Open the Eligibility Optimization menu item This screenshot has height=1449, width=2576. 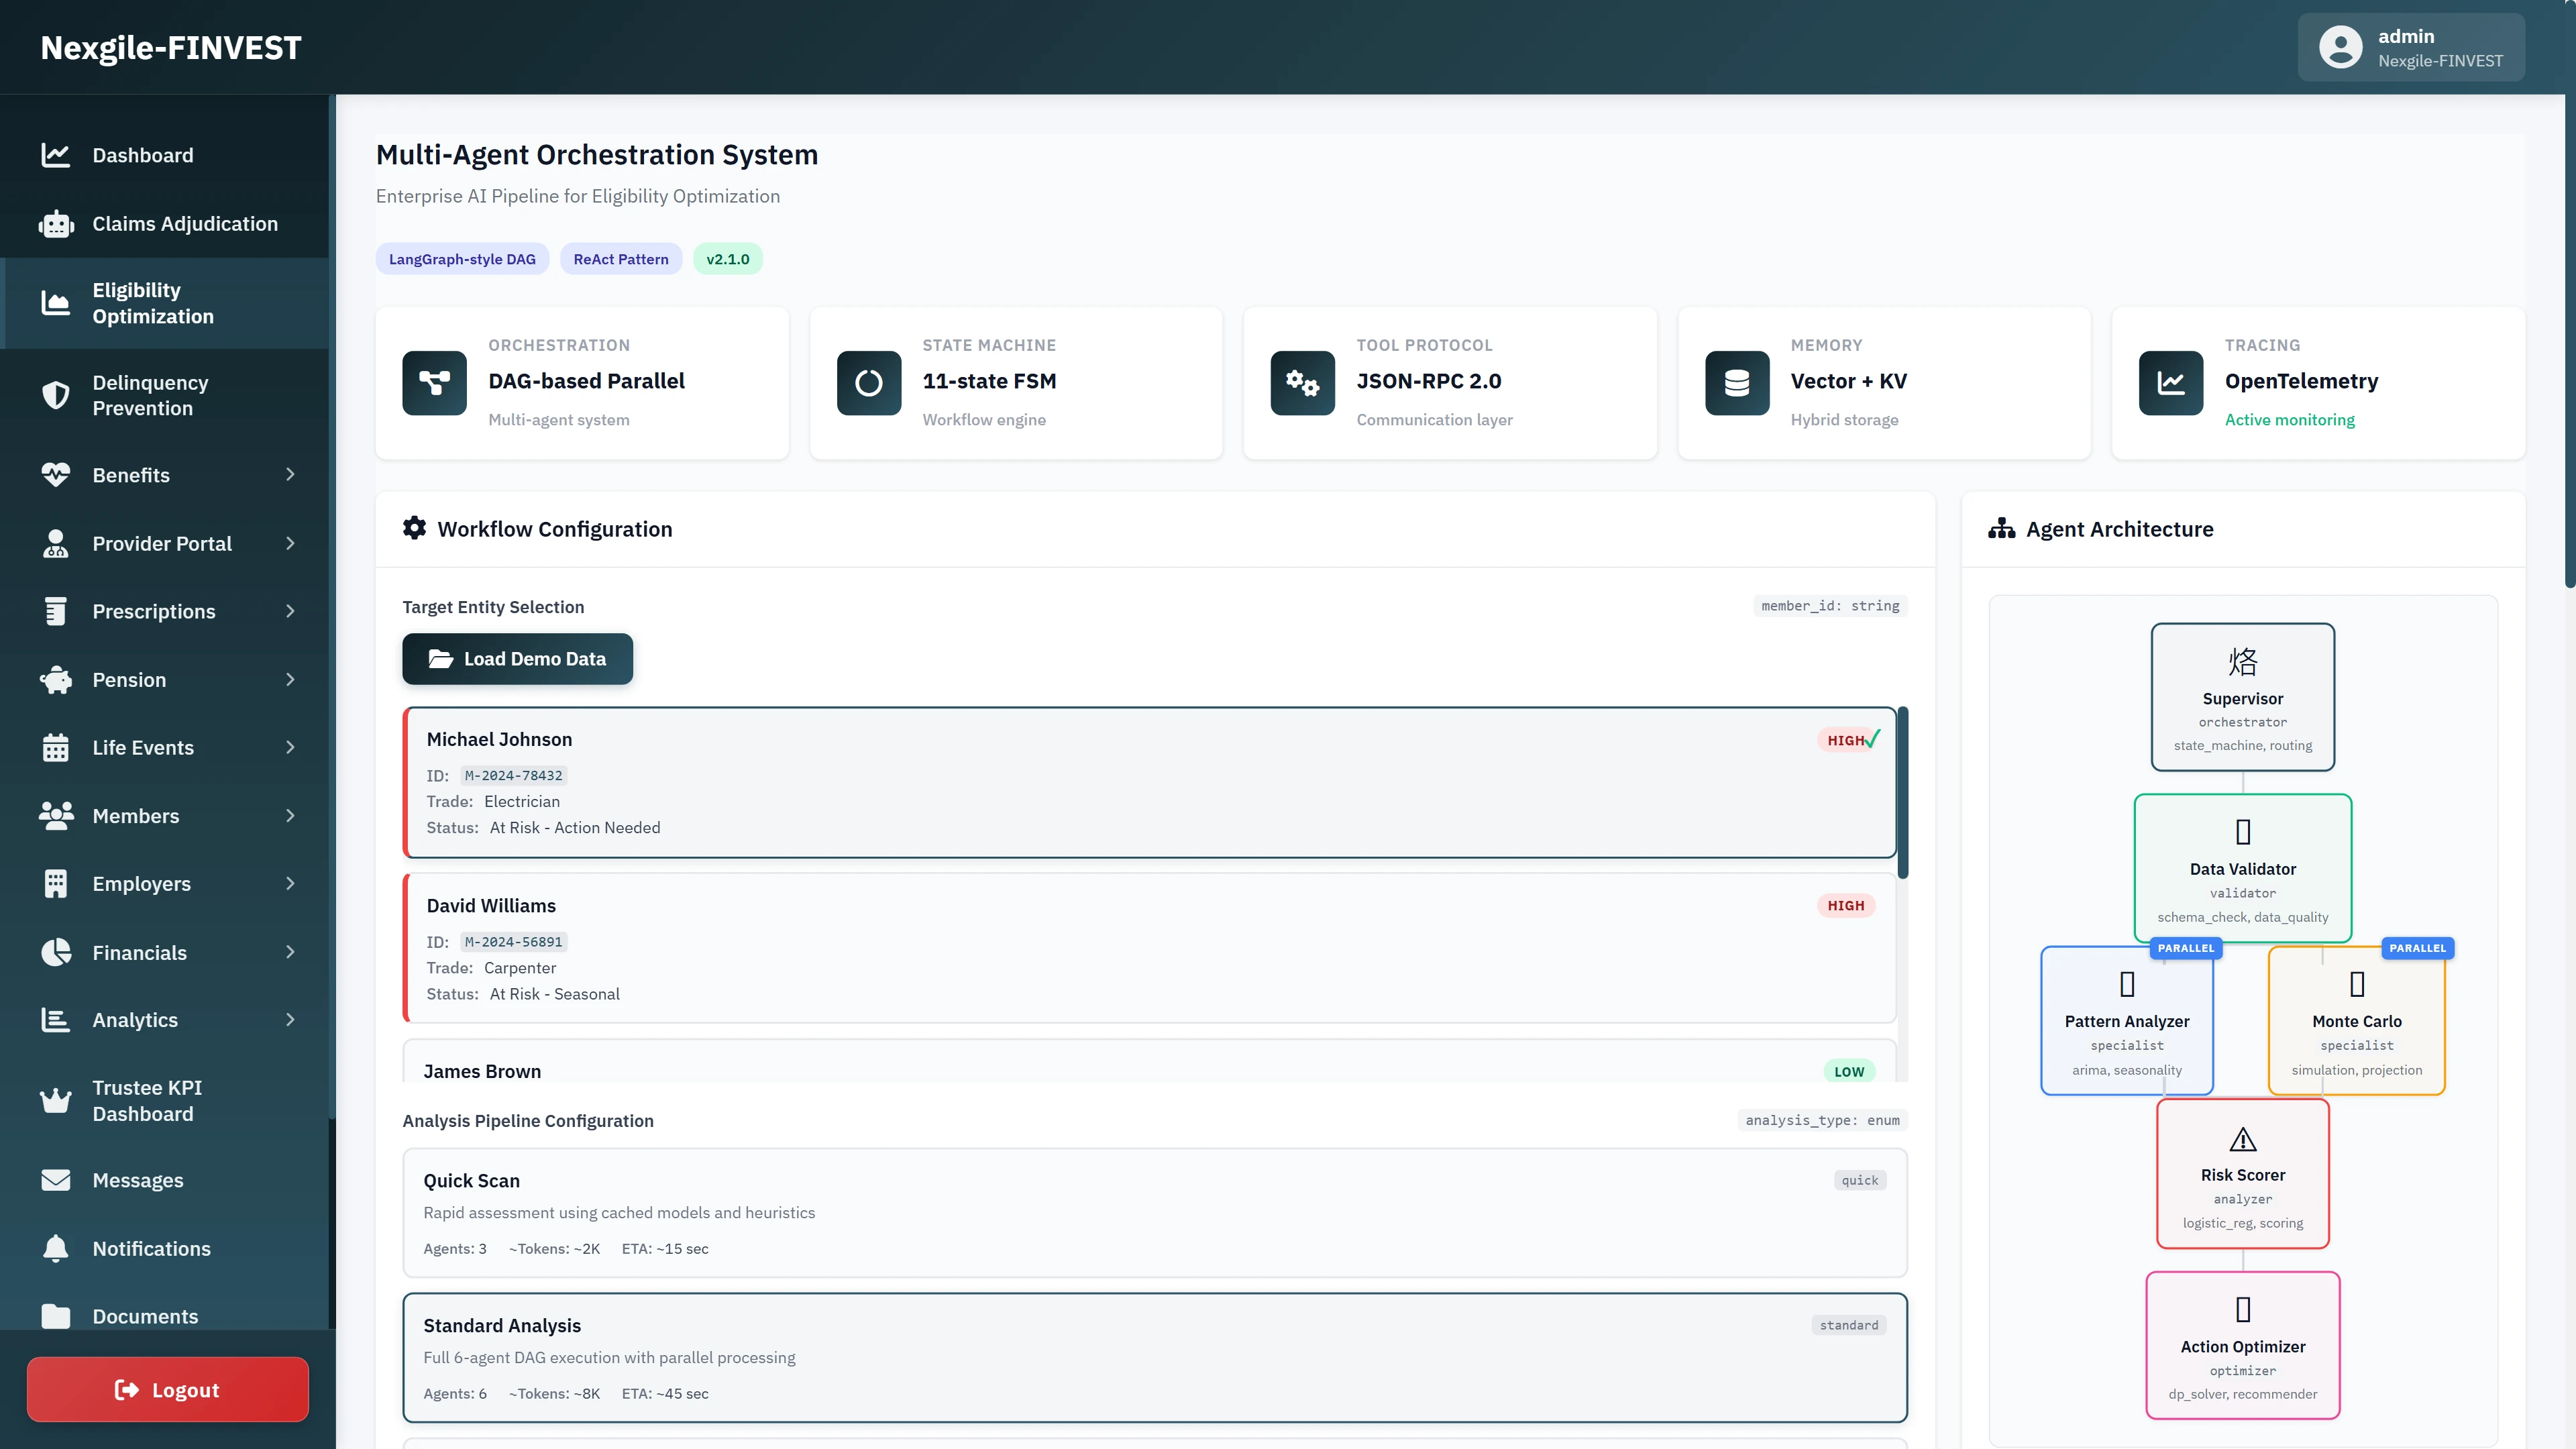pyautogui.click(x=153, y=303)
